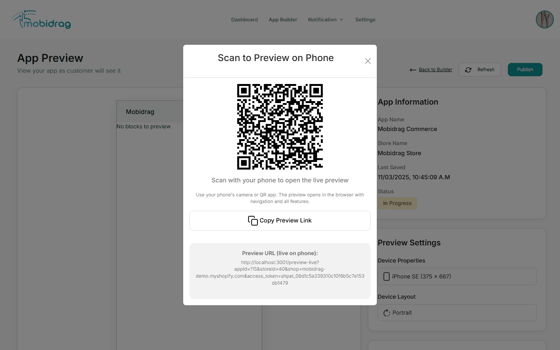Click the Device Properties label

(401, 261)
